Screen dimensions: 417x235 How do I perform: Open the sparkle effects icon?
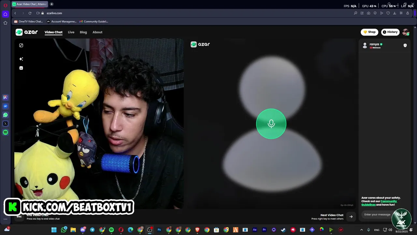tap(21, 59)
